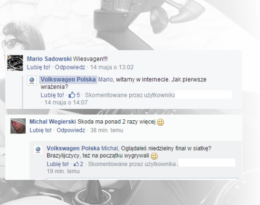This screenshot has width=260, height=205.
Task: Open Mario Sadowski's Lancia avatar
Action: (x=15, y=63)
